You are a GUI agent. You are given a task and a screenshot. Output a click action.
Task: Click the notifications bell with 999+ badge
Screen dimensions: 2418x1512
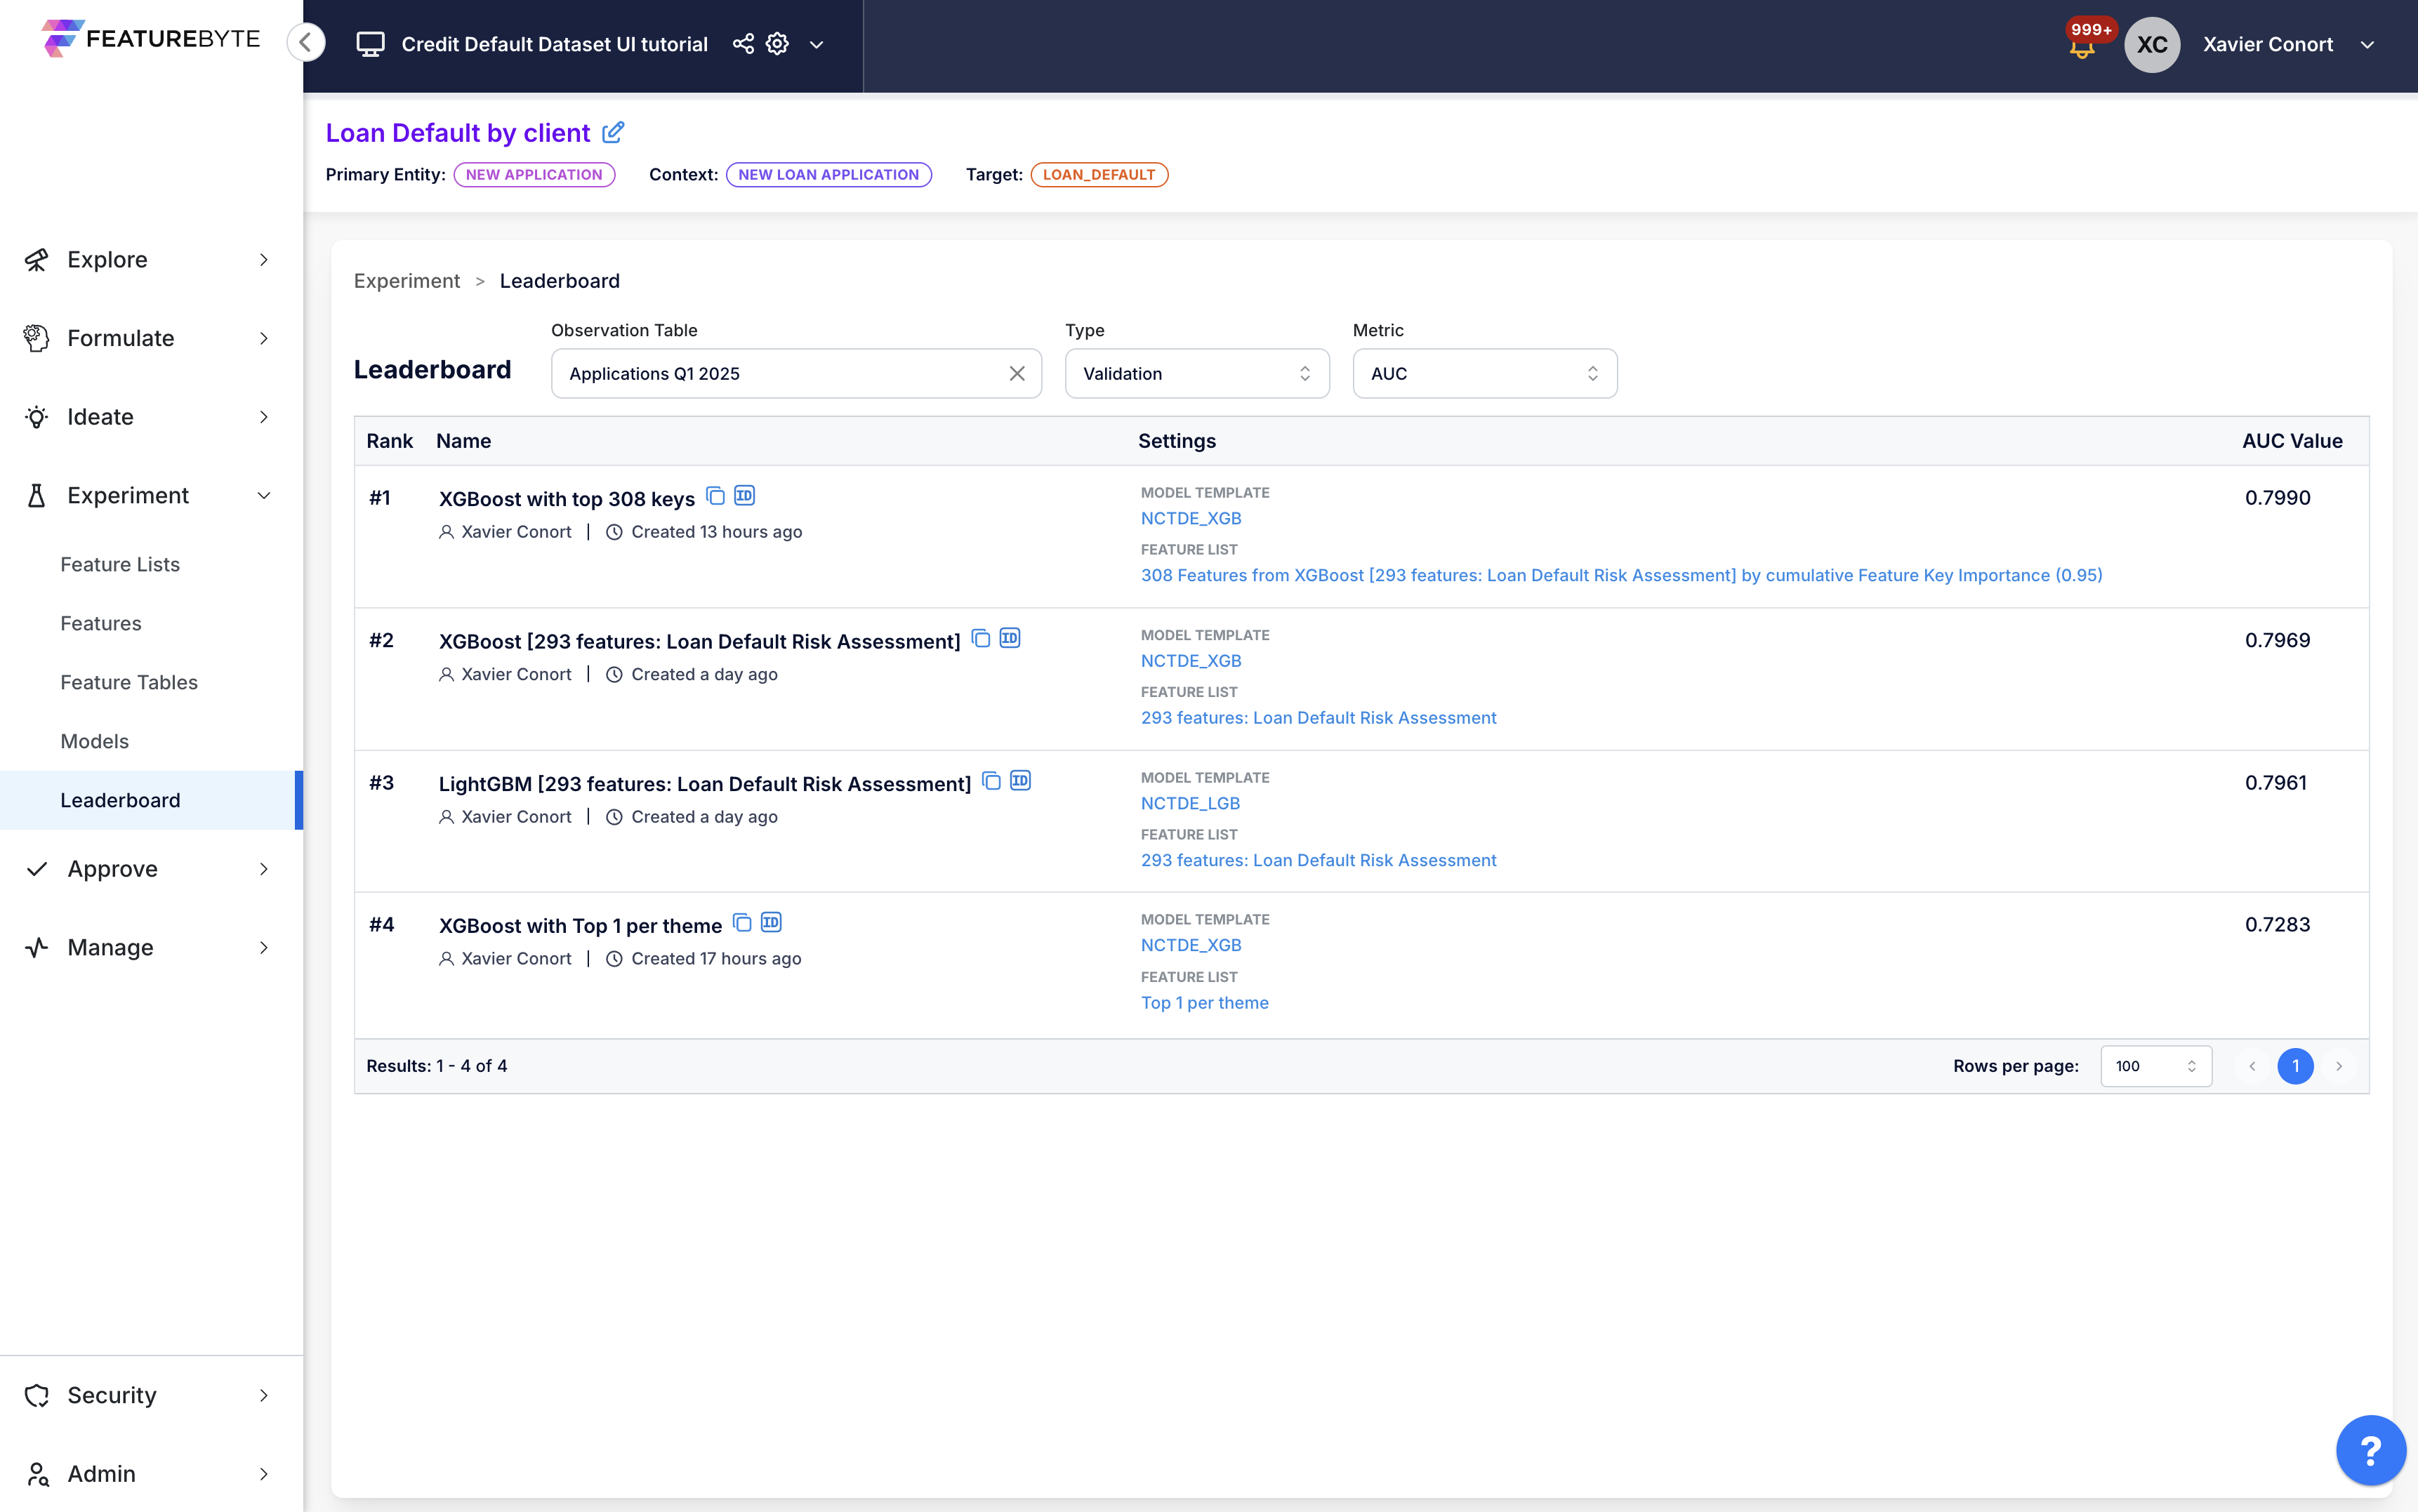click(x=2082, y=46)
